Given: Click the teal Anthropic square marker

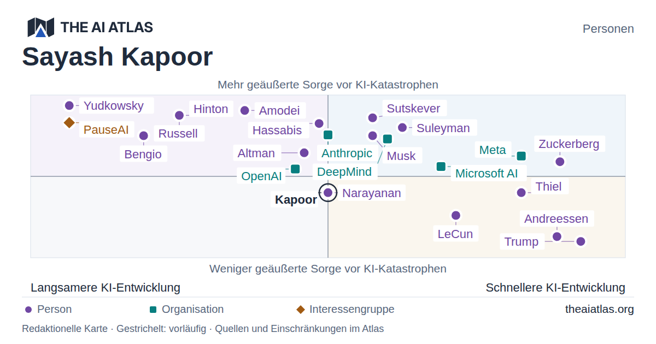Looking at the screenshot, I should click(x=328, y=135).
